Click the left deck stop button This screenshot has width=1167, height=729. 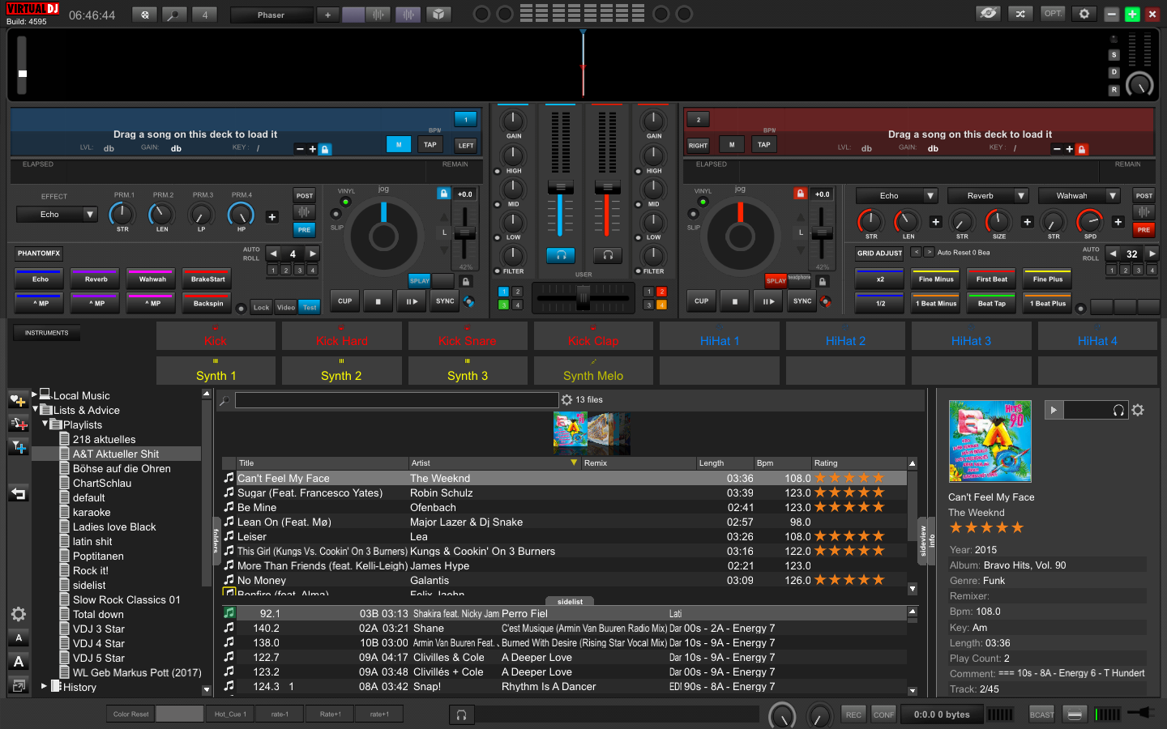[378, 301]
